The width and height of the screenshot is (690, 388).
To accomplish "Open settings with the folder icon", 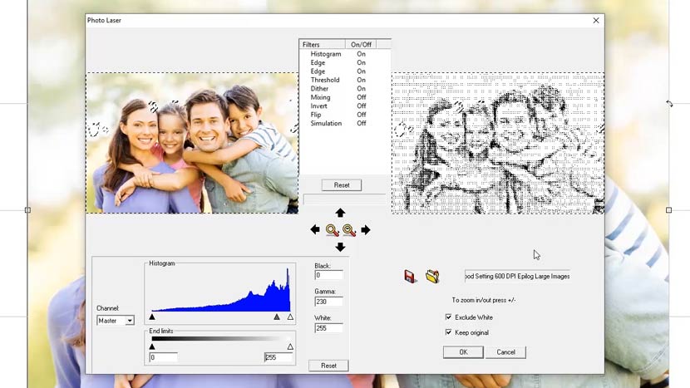I will pos(432,276).
